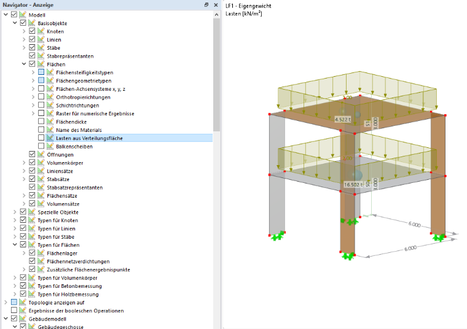Click the Flächendicke row icon
This screenshot has height=329, width=467.
tap(50, 122)
